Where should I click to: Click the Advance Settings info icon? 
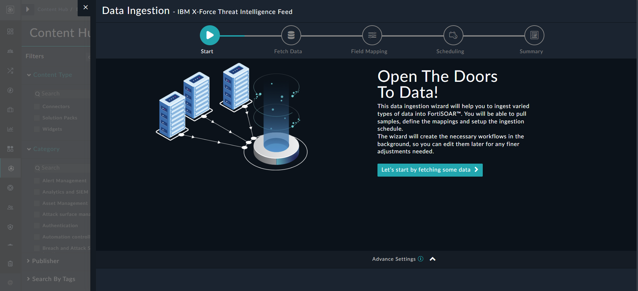tap(421, 259)
